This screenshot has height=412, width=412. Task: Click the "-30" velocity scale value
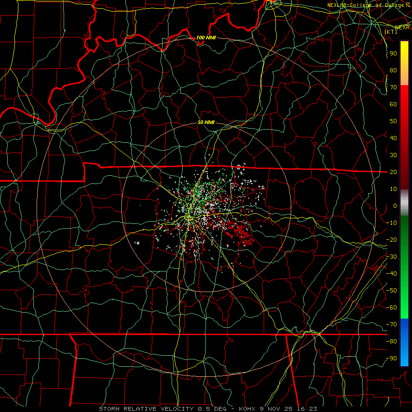(391, 257)
